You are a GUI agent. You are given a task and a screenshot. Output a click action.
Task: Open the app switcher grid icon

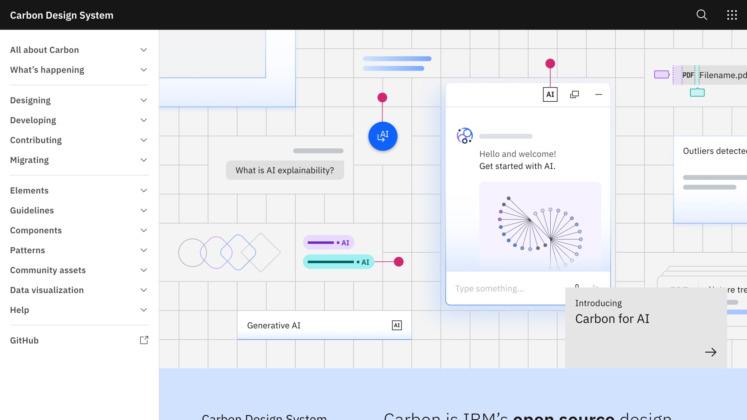[x=732, y=15]
